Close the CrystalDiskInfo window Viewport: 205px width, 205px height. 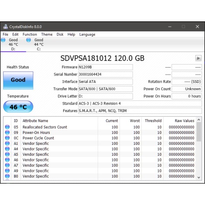point(197,27)
